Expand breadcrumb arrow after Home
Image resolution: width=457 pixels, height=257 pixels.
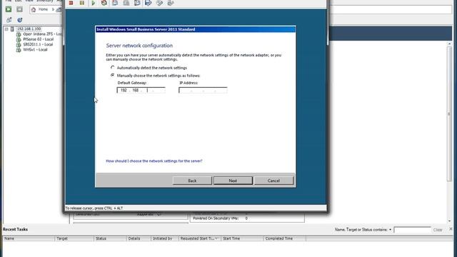(x=53, y=9)
